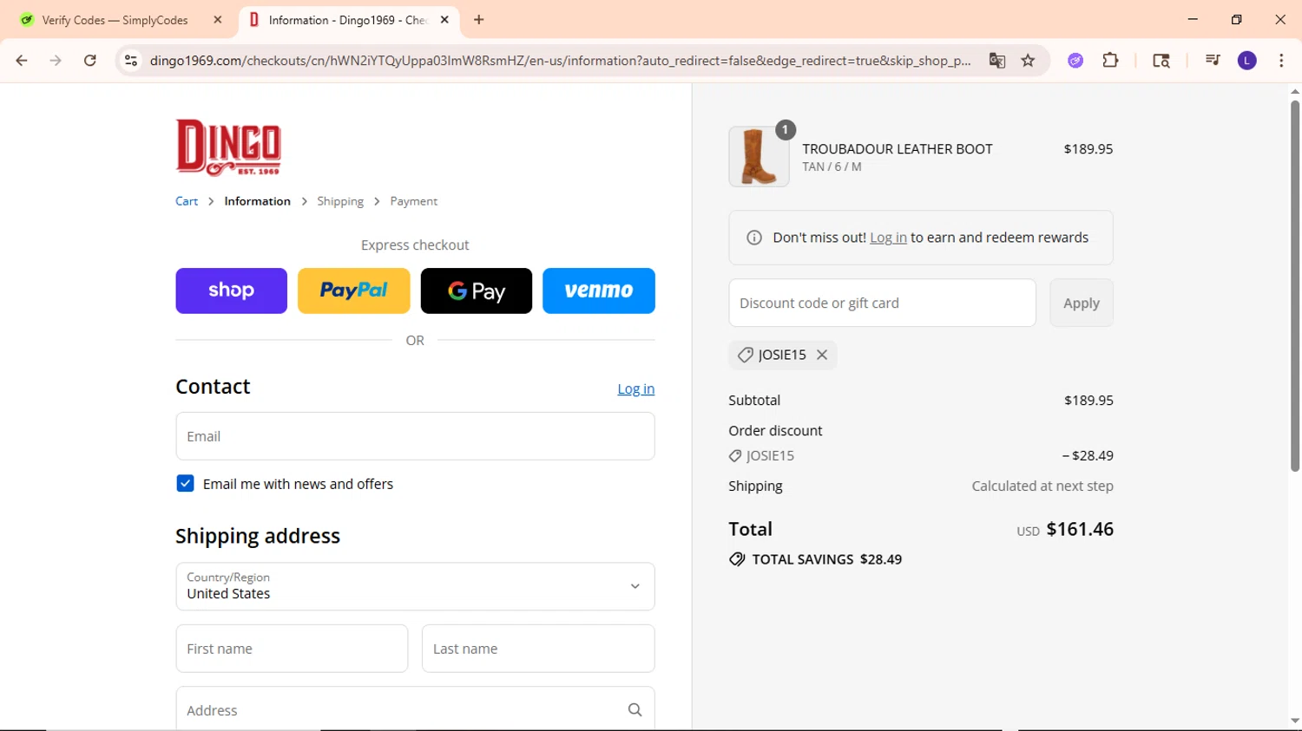The width and height of the screenshot is (1302, 731).
Task: Click the translate page icon
Action: tap(996, 61)
